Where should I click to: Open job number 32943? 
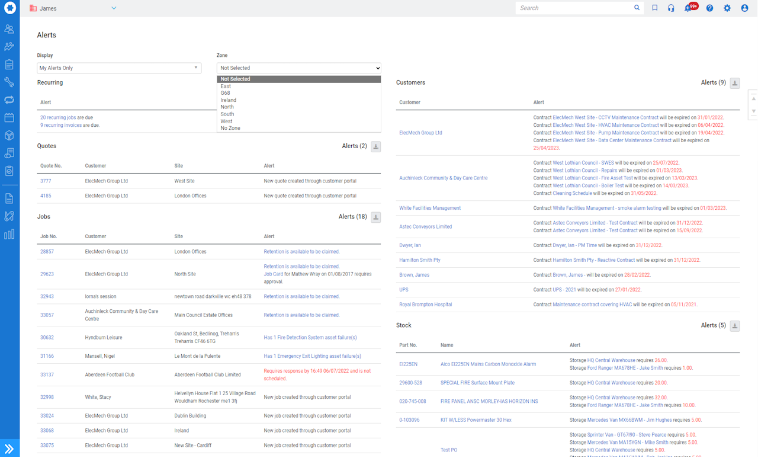coord(47,297)
